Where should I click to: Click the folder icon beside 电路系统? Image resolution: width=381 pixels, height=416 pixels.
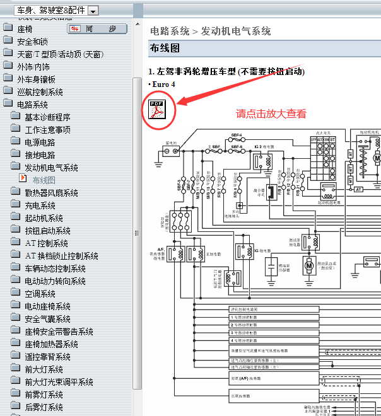[8, 103]
